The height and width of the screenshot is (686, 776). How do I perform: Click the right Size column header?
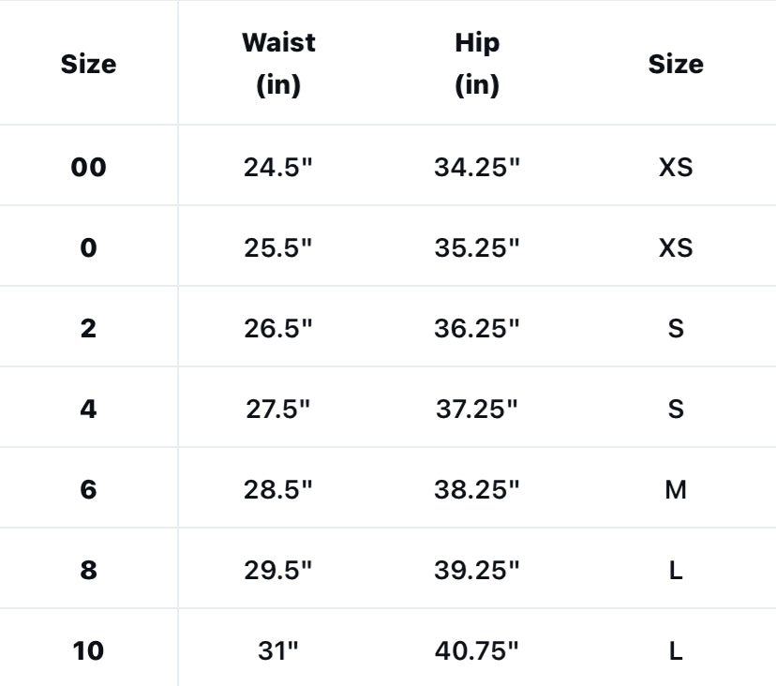[676, 64]
